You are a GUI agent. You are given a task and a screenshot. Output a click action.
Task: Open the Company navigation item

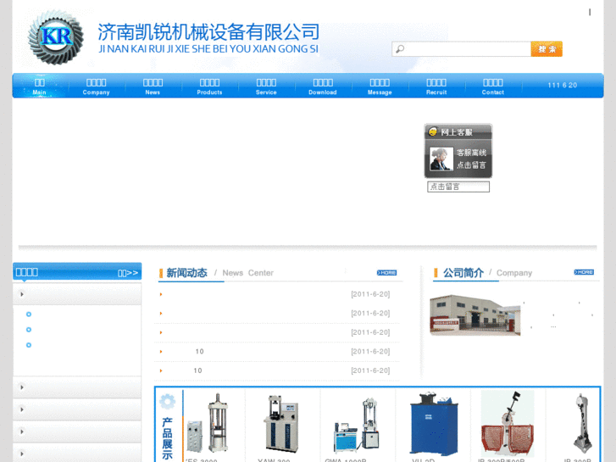pos(97,86)
